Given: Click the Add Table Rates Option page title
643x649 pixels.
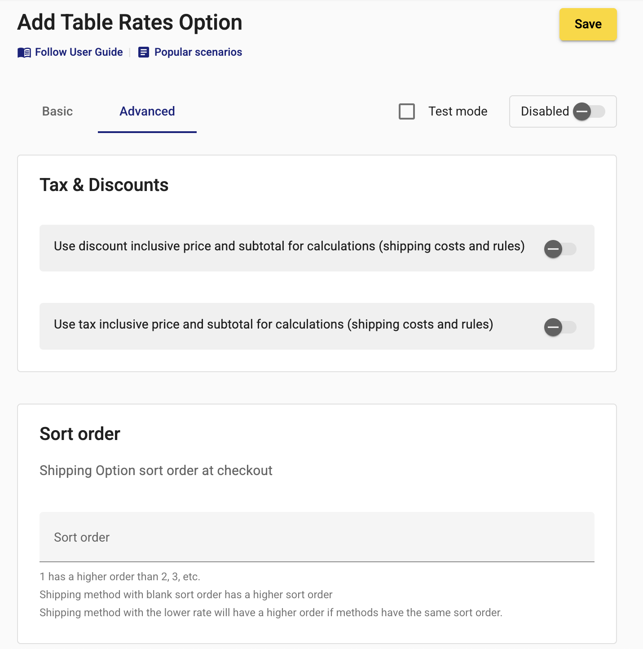Looking at the screenshot, I should tap(130, 22).
